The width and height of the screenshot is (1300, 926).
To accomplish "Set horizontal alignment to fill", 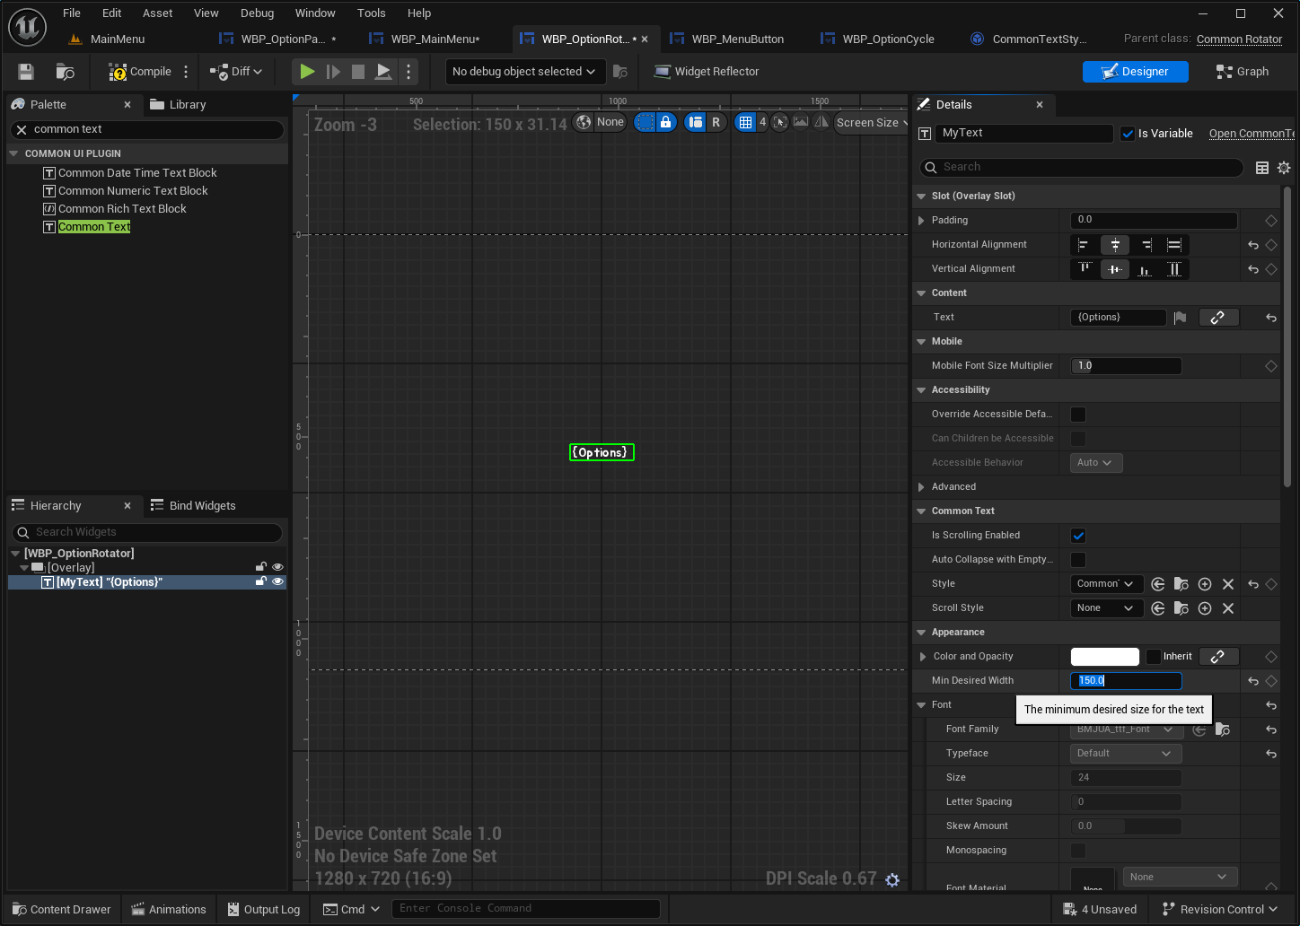I will [1173, 245].
